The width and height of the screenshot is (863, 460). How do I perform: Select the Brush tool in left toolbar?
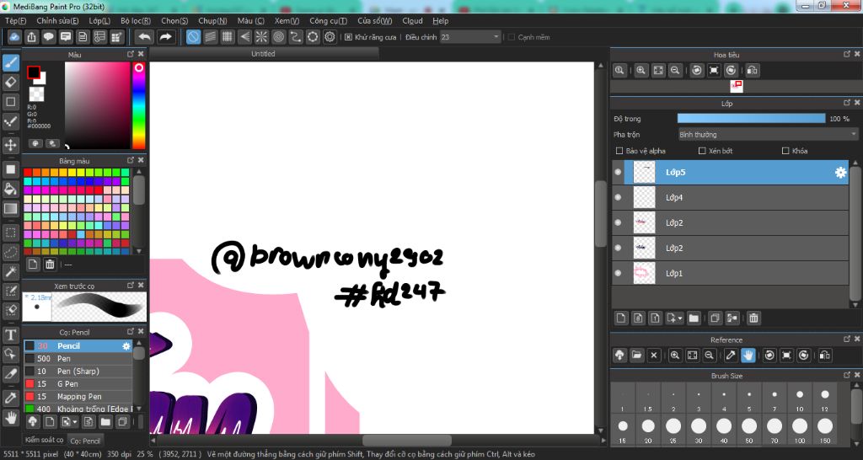10,63
